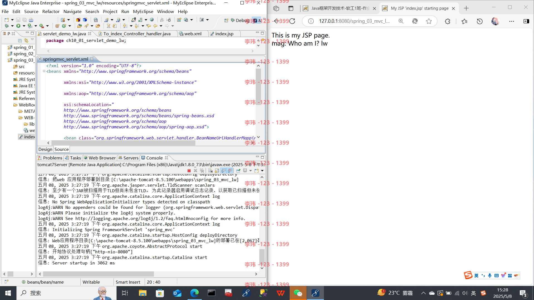Viewport: 534px width, 300px height.
Task: Click the Next Annotation down-arrow icon
Action: (x=125, y=26)
